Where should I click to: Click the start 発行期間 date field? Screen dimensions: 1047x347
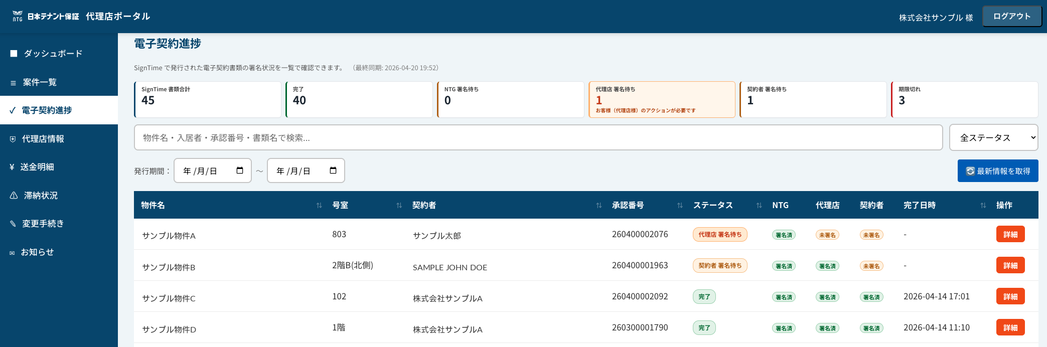pyautogui.click(x=213, y=170)
